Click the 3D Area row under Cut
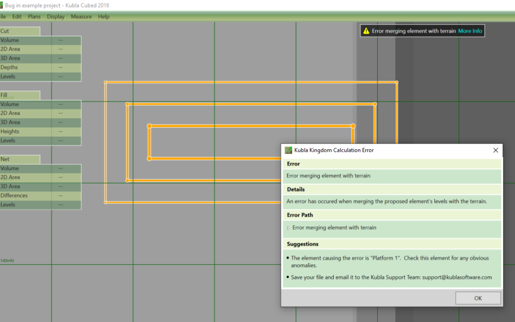The width and height of the screenshot is (515, 322). pos(41,59)
